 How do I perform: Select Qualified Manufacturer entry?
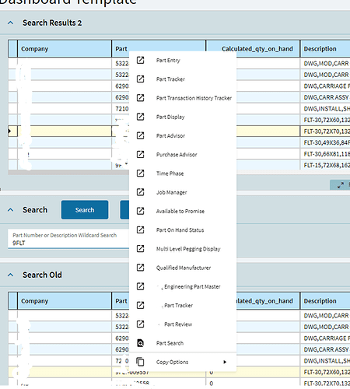(184, 268)
